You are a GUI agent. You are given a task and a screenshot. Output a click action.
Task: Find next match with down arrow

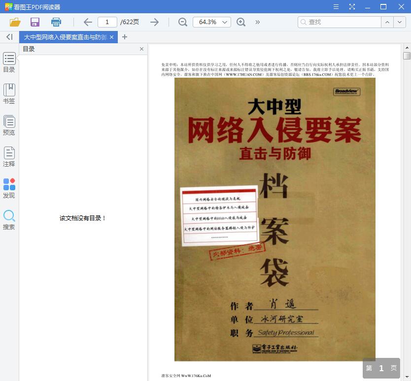coord(400,22)
